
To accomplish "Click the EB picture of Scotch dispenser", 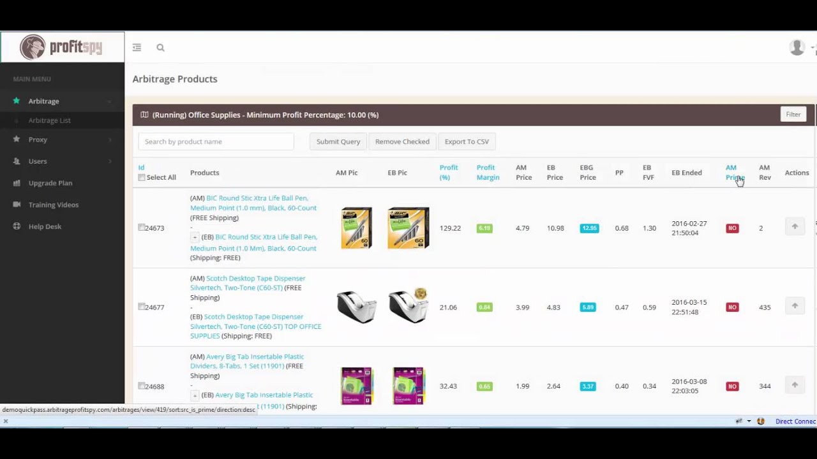I will pos(408,307).
